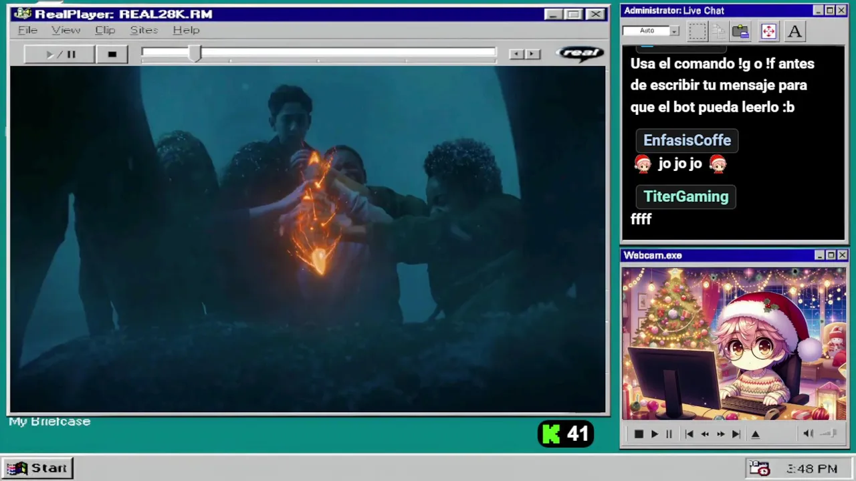Open the Help menu in RealPlayer
The image size is (856, 481).
pos(186,30)
